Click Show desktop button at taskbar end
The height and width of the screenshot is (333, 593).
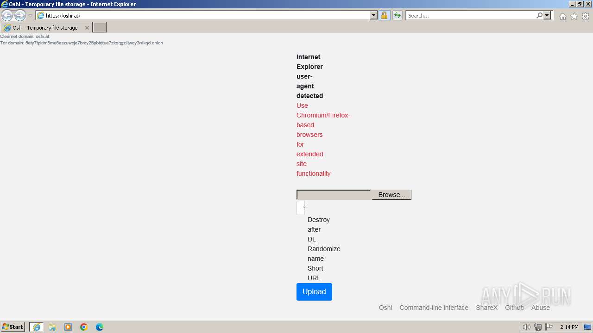588,327
